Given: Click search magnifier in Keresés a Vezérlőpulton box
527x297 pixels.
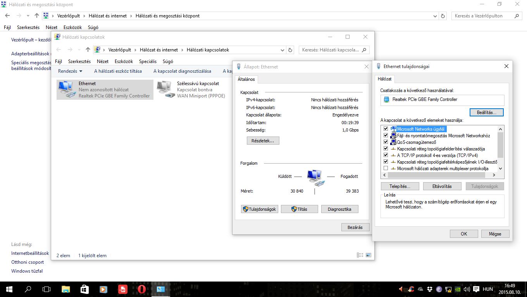Looking at the screenshot, I should tap(517, 16).
